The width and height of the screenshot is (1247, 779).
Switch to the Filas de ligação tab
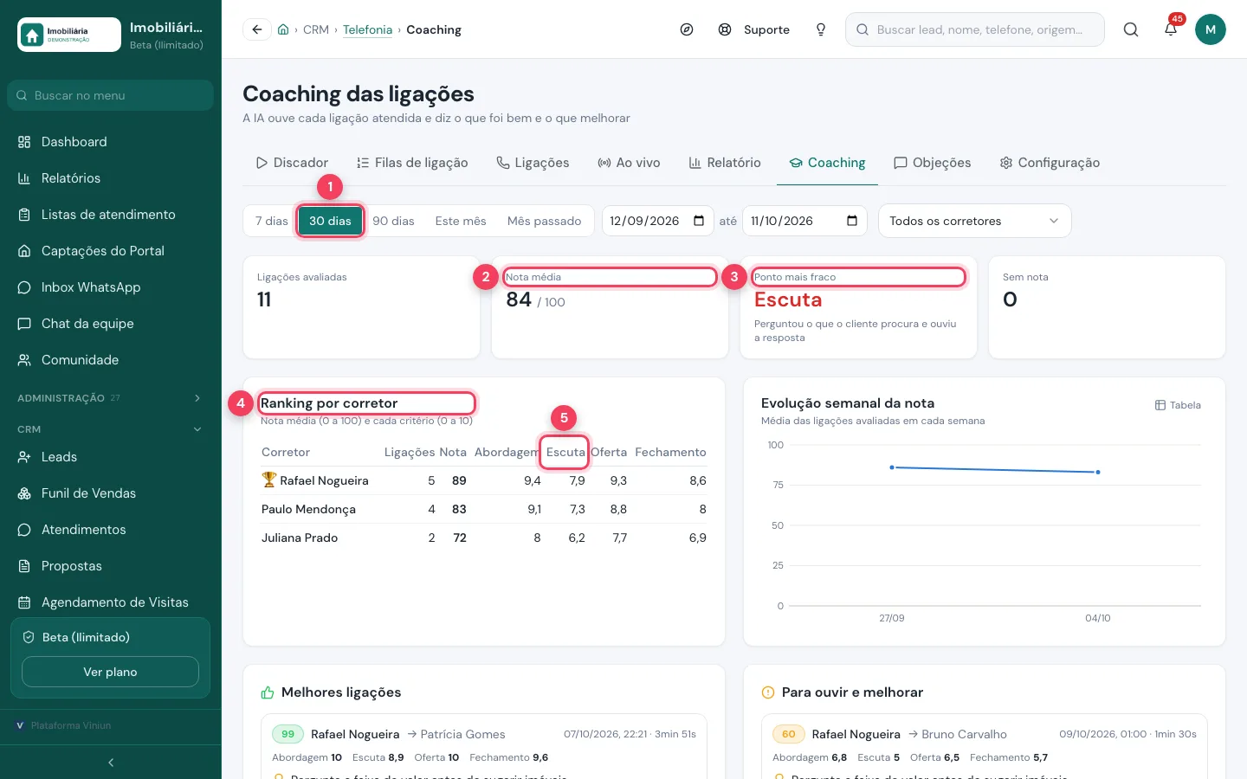(x=412, y=163)
